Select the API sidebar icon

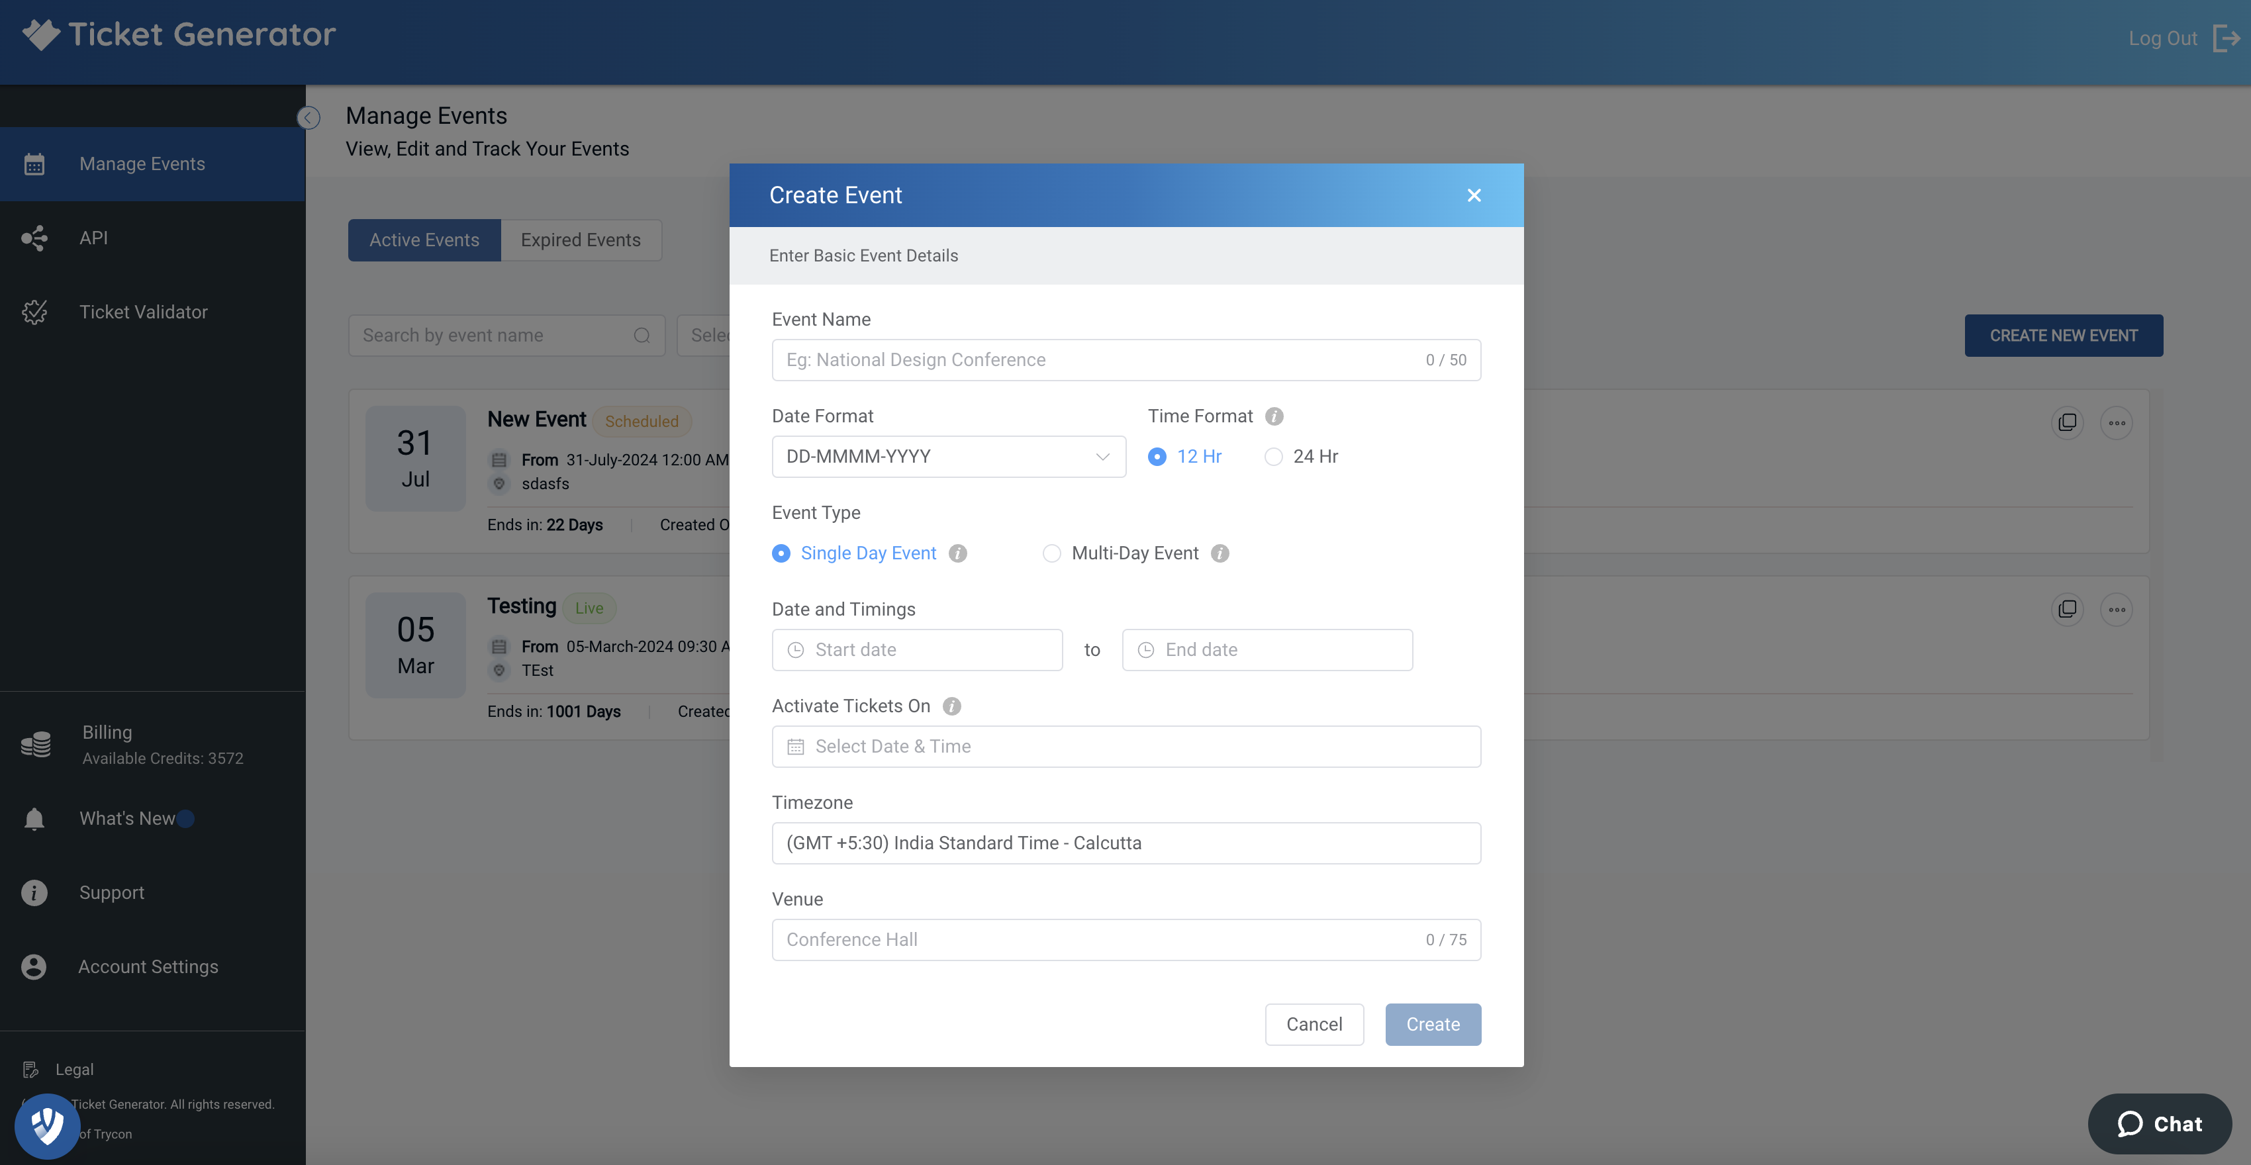35,237
